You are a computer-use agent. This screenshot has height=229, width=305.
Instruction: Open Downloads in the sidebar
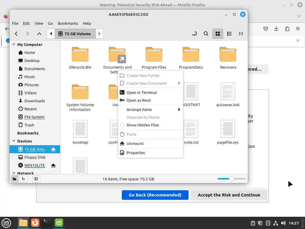click(35, 101)
